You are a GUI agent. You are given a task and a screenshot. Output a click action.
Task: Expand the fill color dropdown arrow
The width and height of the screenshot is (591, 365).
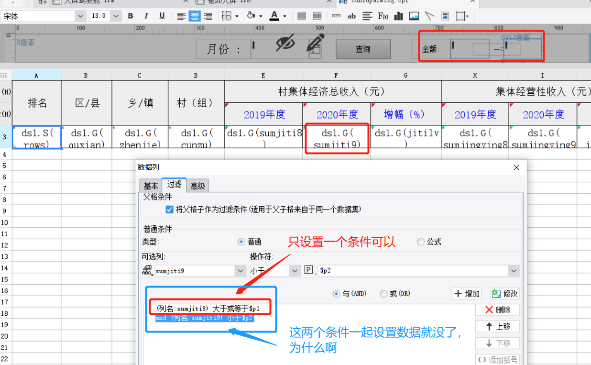coord(261,16)
